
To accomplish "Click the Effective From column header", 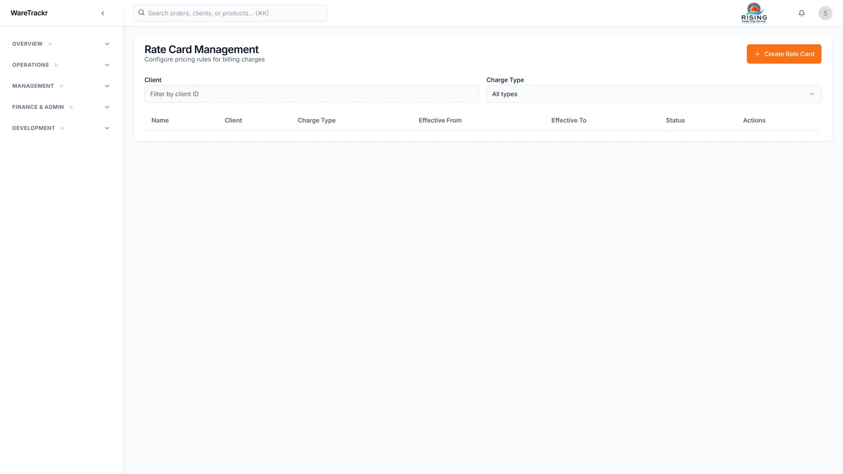I will pyautogui.click(x=440, y=120).
